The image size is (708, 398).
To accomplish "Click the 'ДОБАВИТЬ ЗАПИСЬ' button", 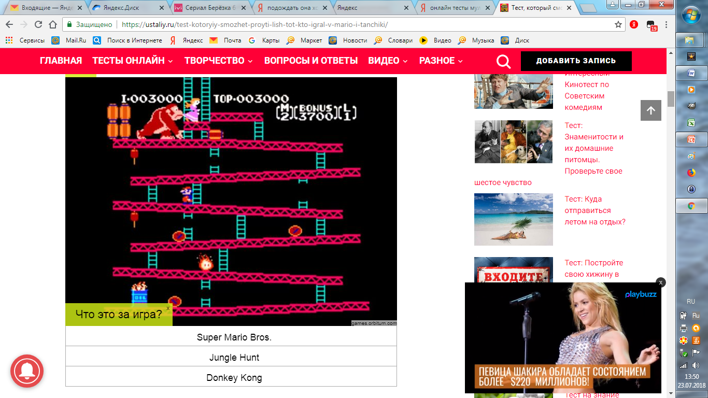I will pos(576,61).
